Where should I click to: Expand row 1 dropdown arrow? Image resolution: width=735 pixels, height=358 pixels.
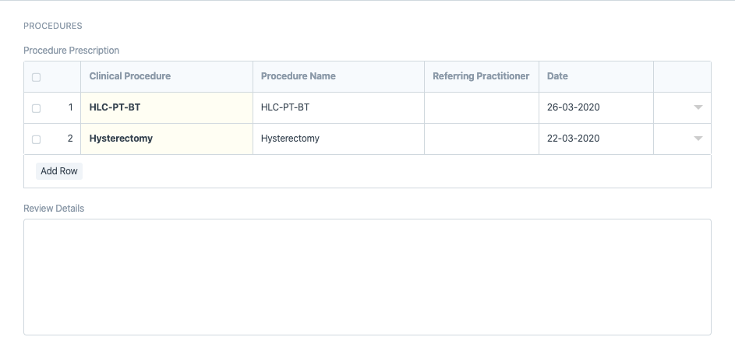coord(698,107)
